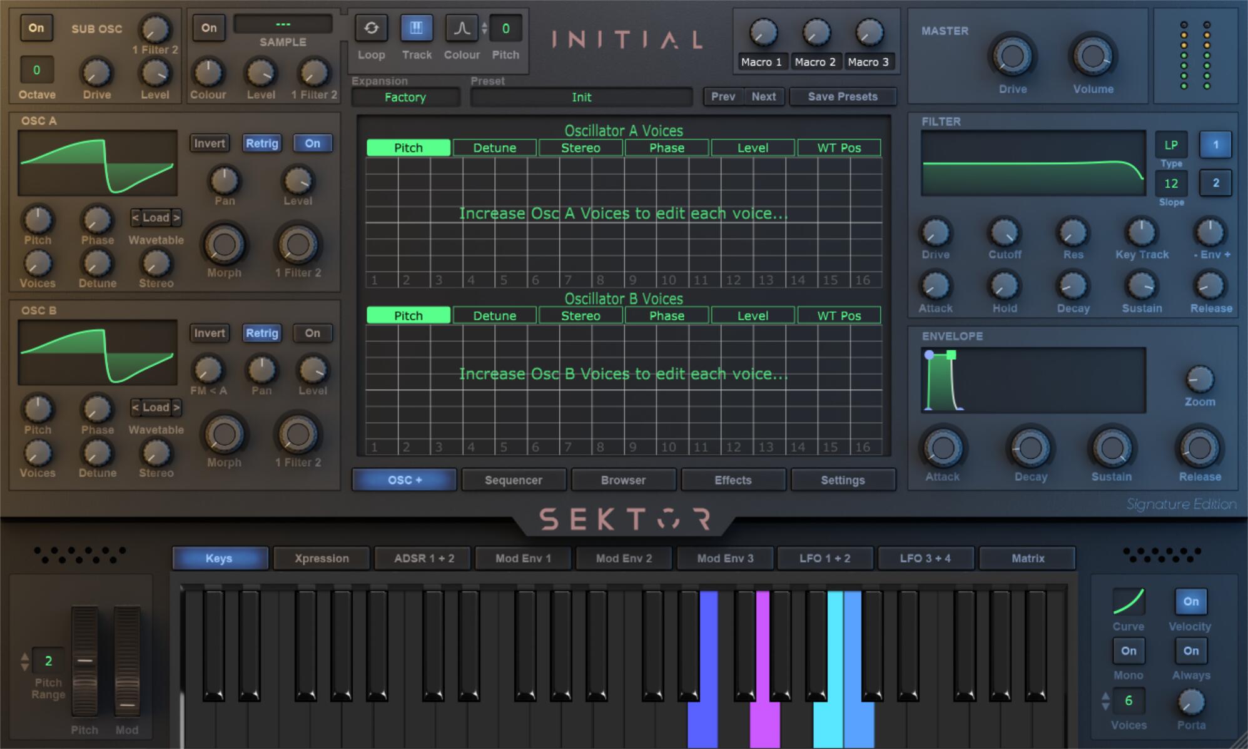The height and width of the screenshot is (749, 1248).
Task: Toggle OSC A On button
Action: [312, 143]
